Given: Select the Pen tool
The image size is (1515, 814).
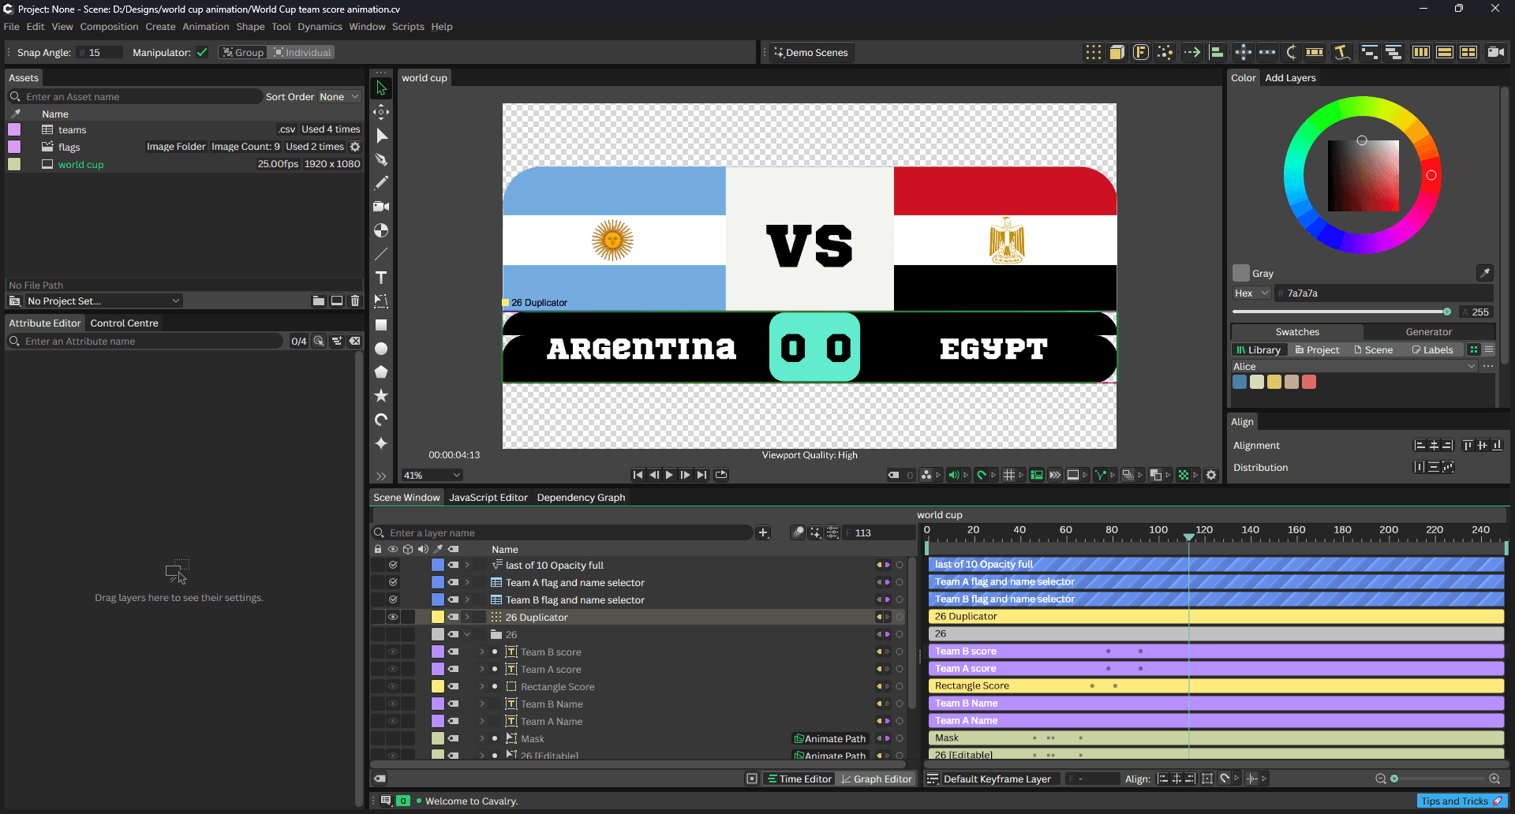Looking at the screenshot, I should (381, 159).
